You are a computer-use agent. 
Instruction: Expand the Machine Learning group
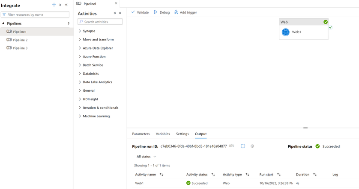80,116
